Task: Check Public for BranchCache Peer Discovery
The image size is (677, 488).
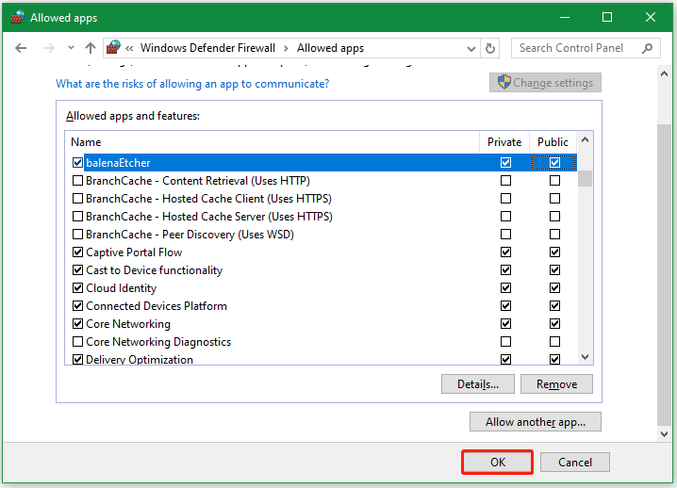Action: click(554, 235)
